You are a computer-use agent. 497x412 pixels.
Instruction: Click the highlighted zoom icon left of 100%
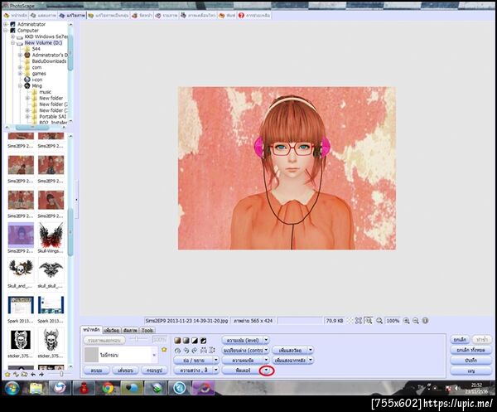point(369,321)
